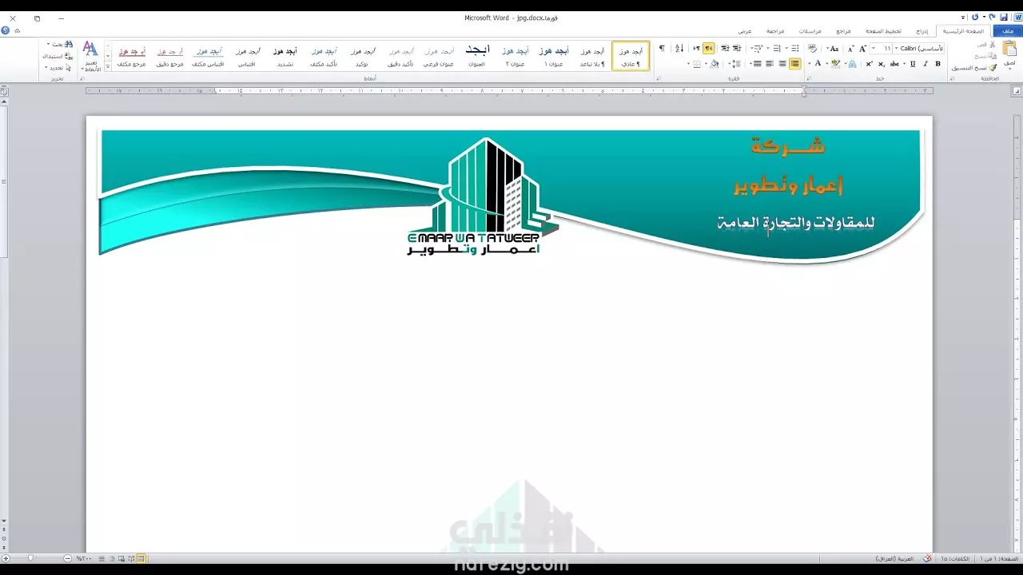Click the Undo icon in Quick Access
1023x575 pixels.
pos(993,17)
